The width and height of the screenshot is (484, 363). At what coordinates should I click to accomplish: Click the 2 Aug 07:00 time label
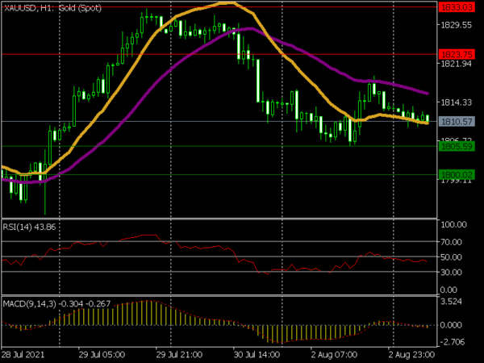coord(334,354)
